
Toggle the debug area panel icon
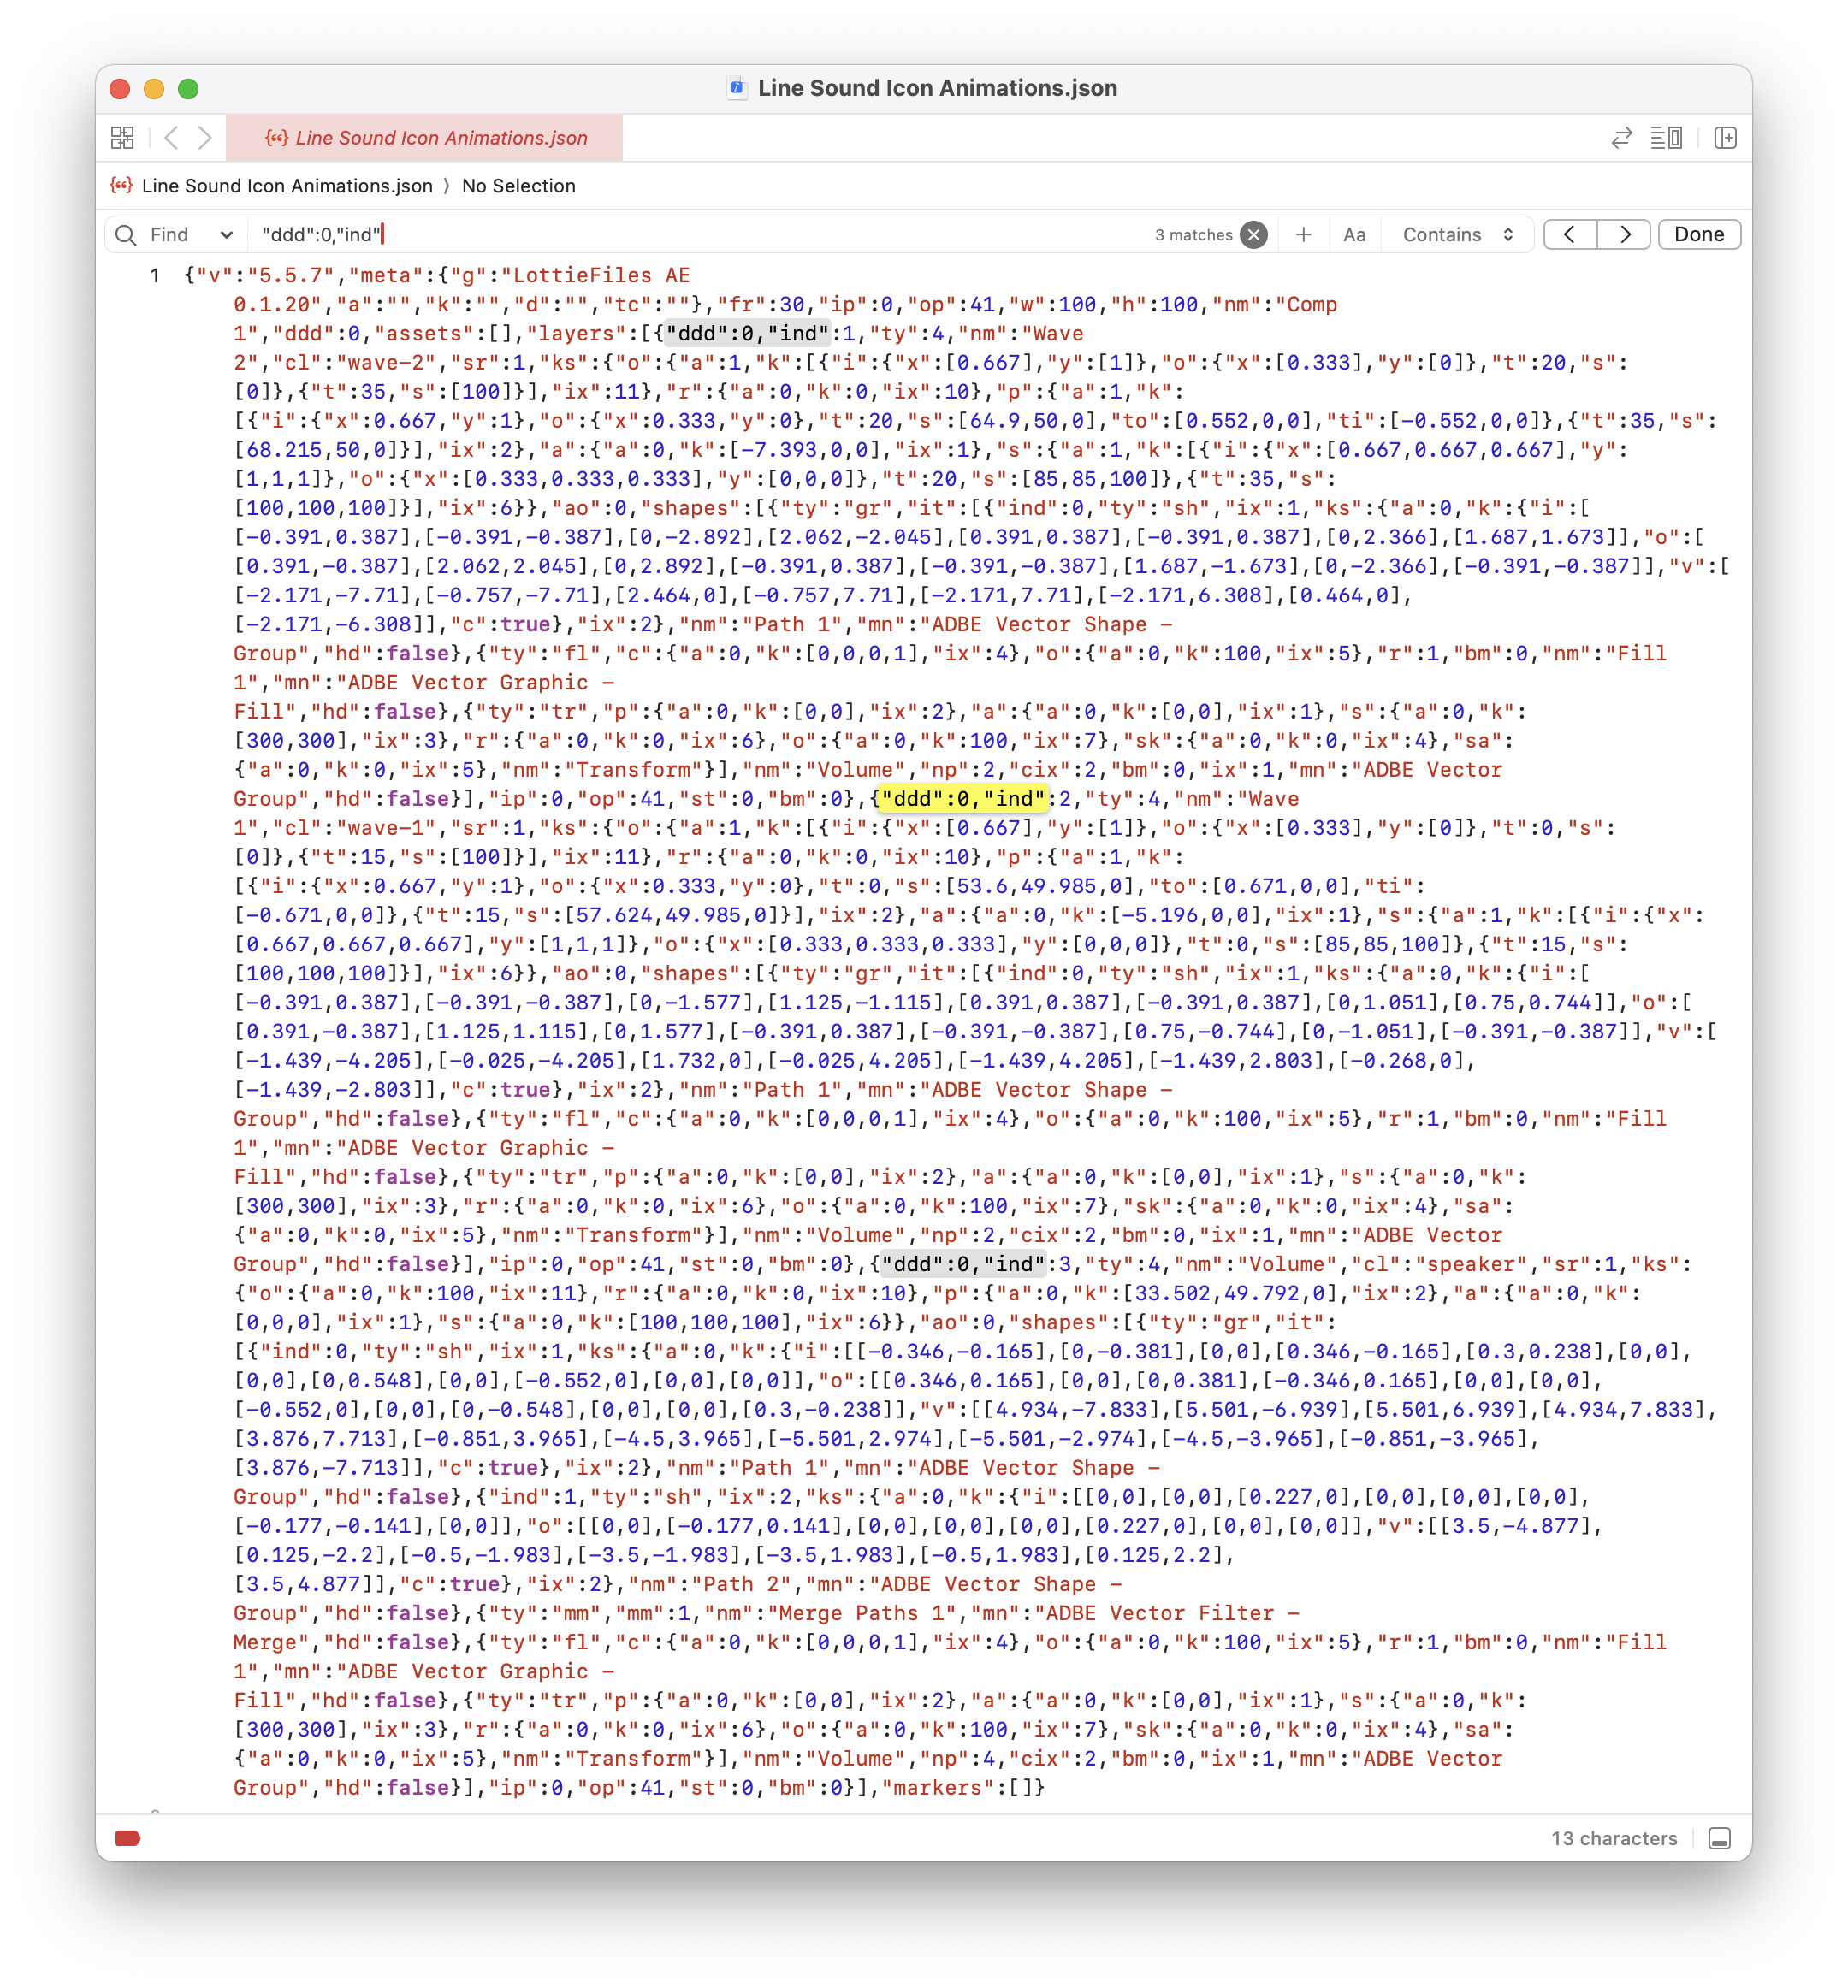1719,1838
